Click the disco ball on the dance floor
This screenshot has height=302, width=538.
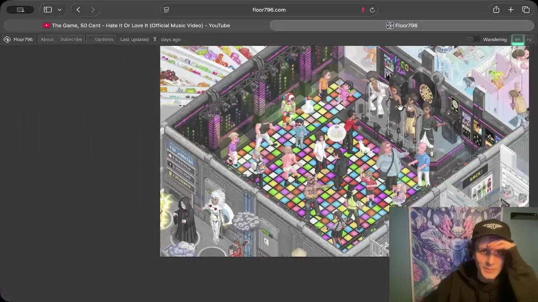(x=337, y=133)
